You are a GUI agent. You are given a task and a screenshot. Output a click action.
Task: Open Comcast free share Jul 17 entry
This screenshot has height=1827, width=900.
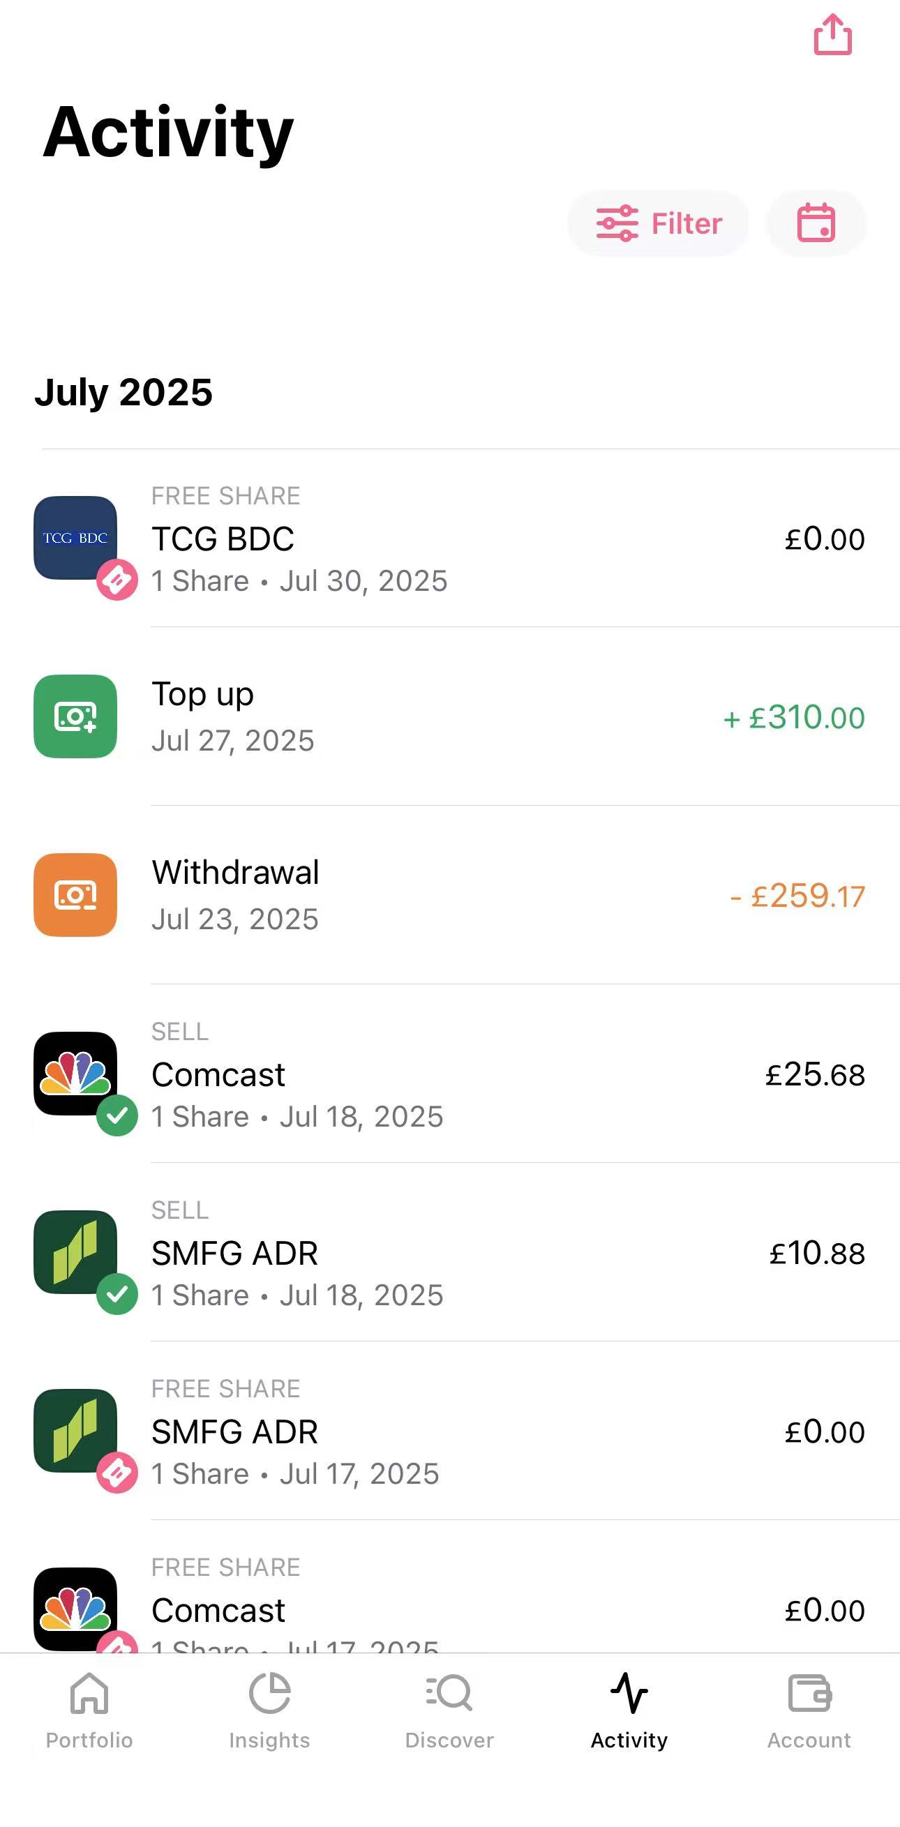point(449,1587)
